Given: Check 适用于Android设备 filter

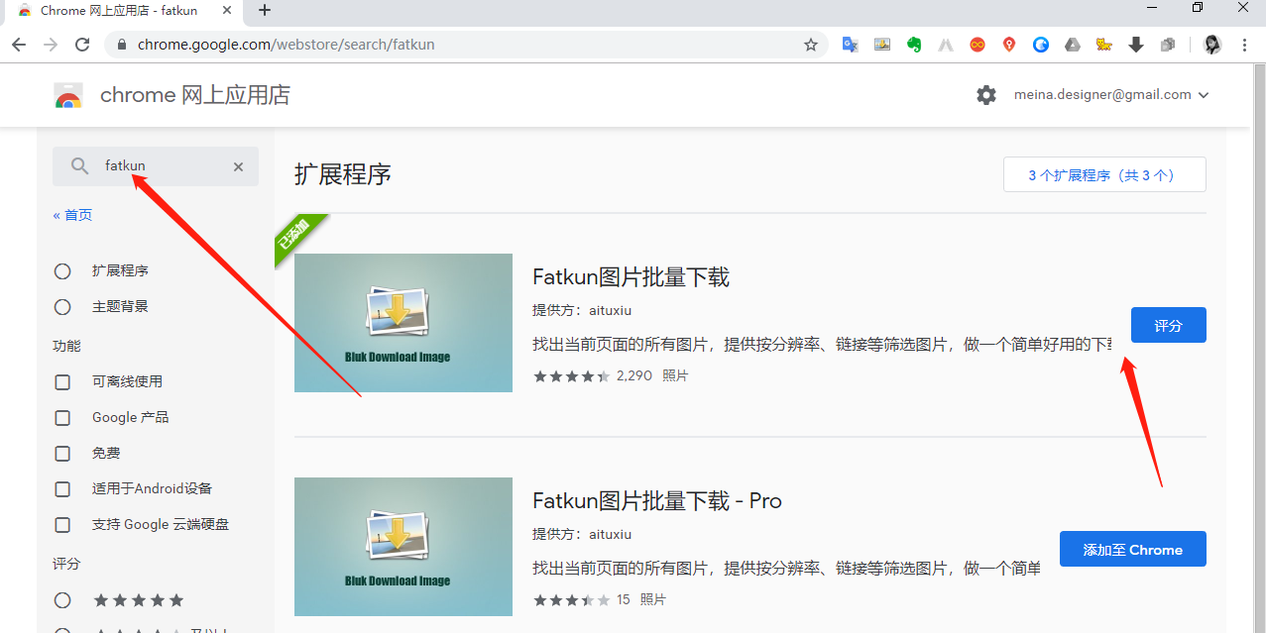Looking at the screenshot, I should pos(62,489).
